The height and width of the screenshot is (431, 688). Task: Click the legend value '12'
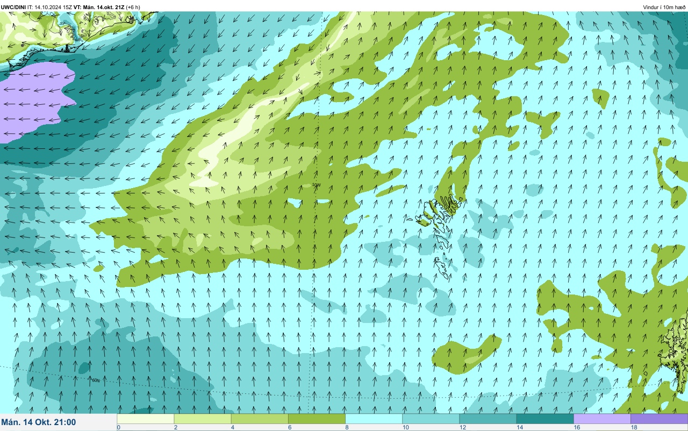(462, 427)
